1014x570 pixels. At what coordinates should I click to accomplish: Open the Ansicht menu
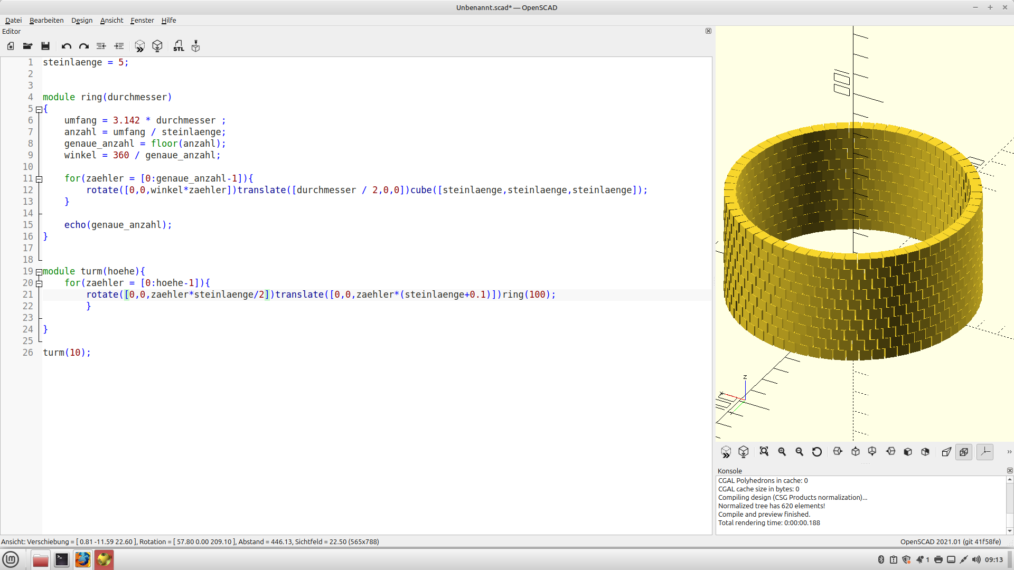(x=111, y=20)
